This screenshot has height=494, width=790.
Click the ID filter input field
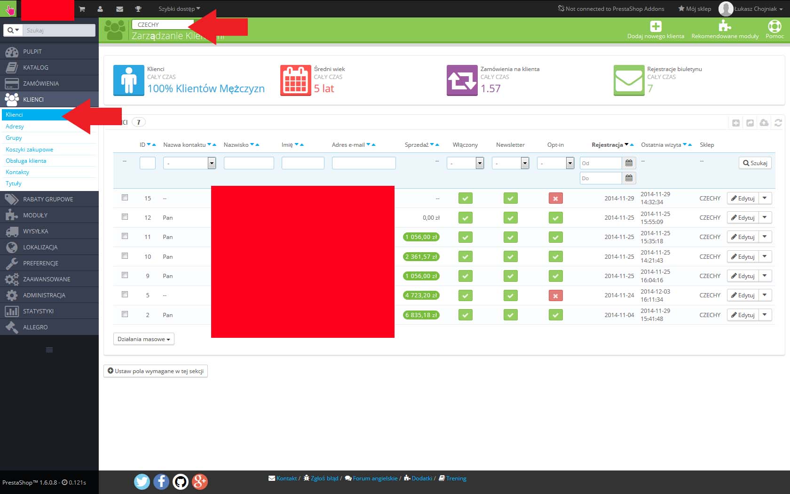coord(148,163)
